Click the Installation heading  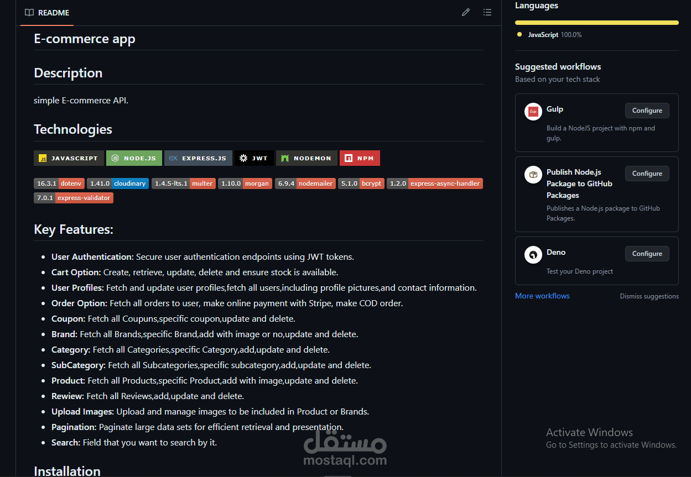coord(67,471)
